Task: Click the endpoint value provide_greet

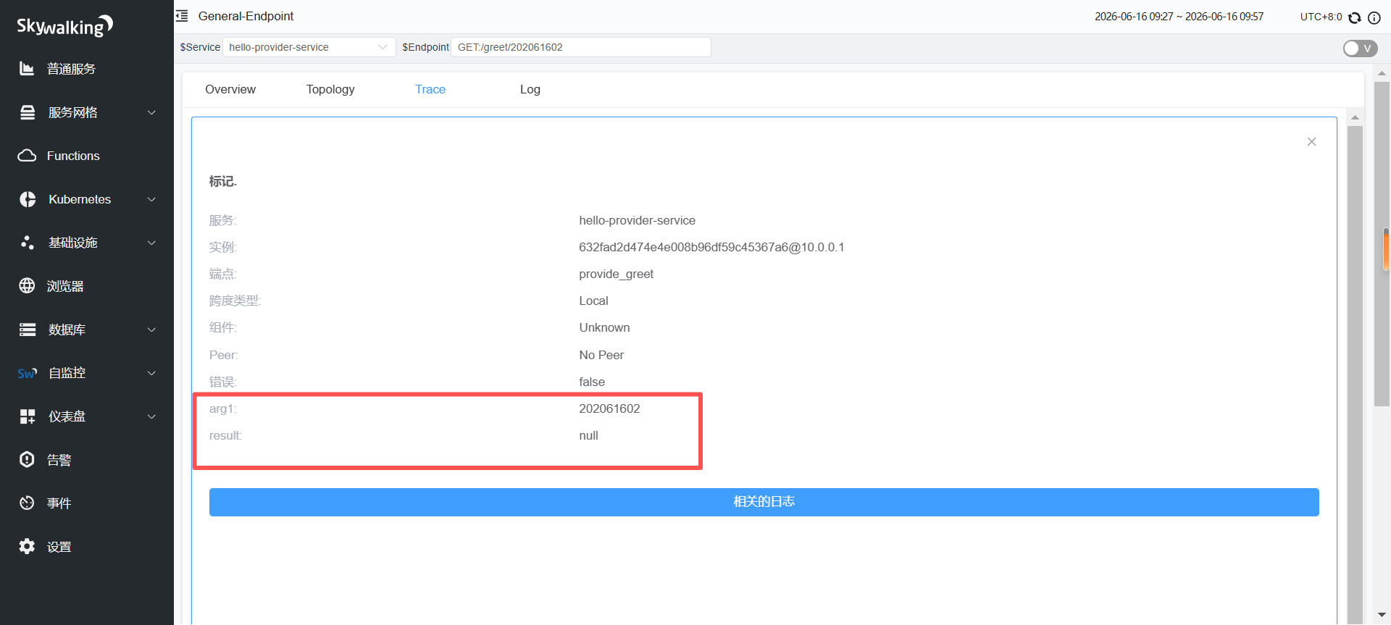Action: point(616,274)
